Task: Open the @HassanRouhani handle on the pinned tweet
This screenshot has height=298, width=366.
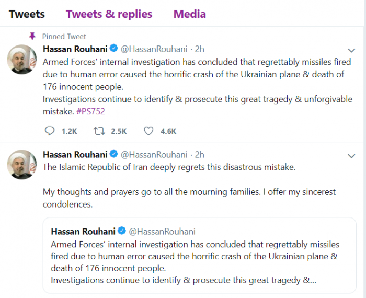Action: pos(154,50)
